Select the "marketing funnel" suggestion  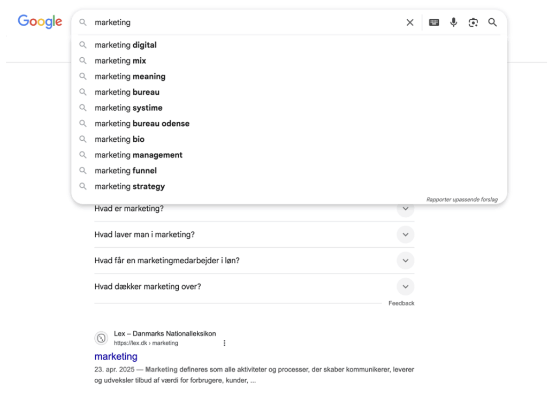[126, 171]
